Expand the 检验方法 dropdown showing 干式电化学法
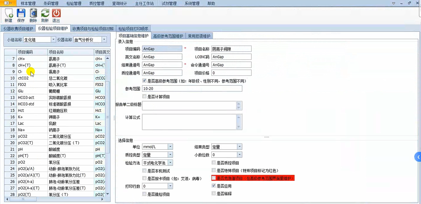The height and width of the screenshot is (204, 421). pyautogui.click(x=170, y=163)
